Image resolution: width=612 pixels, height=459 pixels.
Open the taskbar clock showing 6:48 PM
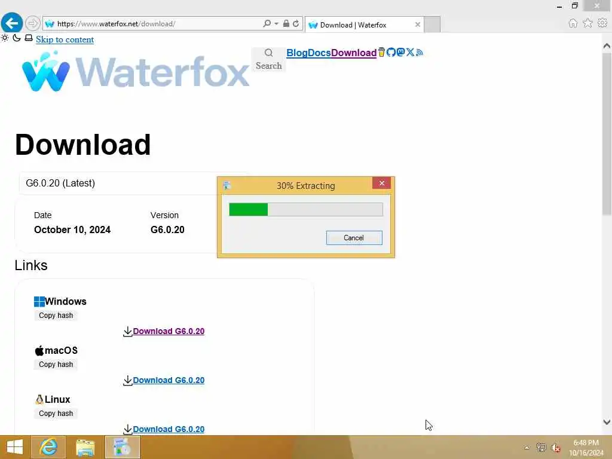pyautogui.click(x=586, y=448)
